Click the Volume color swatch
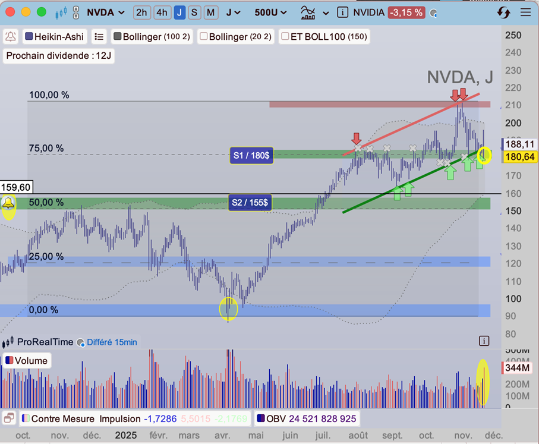Screen dimensions: 539x444 [10, 360]
